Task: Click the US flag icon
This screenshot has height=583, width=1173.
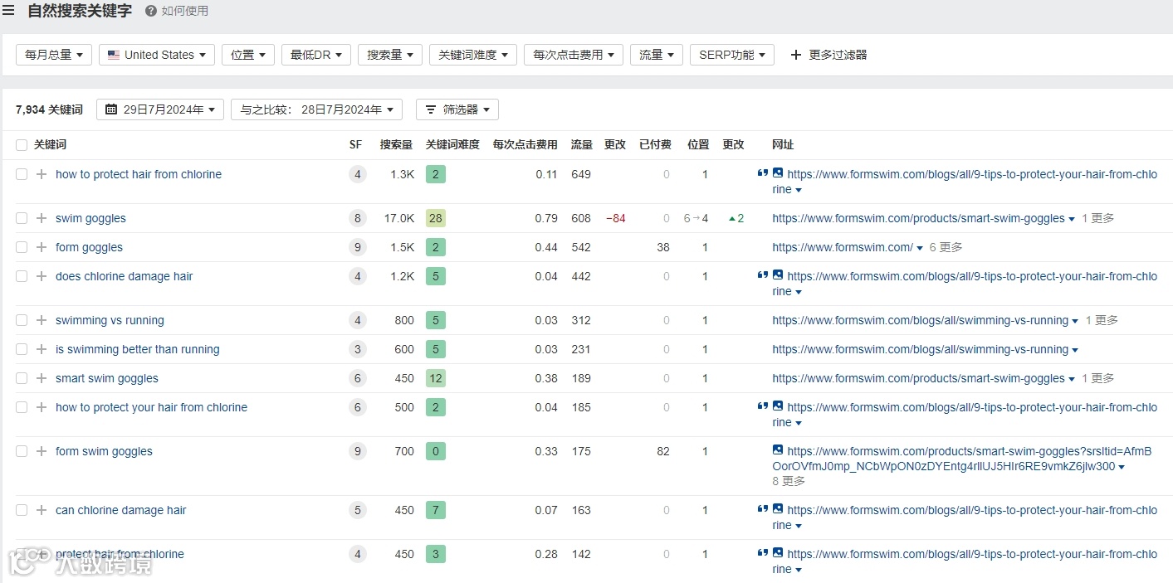Action: pyautogui.click(x=114, y=55)
